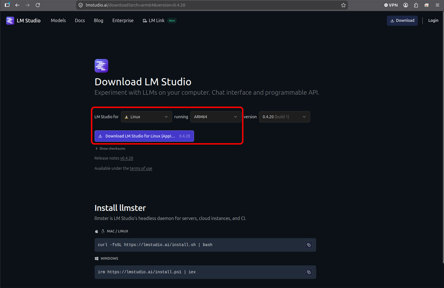Copy the irm install.ps1 command
Screen dimensions: 444x288
(x=309, y=272)
